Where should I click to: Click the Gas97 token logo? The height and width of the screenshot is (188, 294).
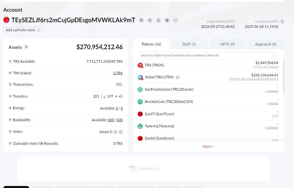140,114
